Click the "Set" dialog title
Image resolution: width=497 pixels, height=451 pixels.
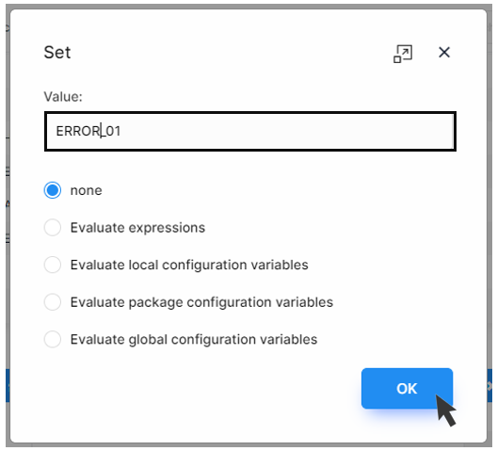pyautogui.click(x=57, y=53)
